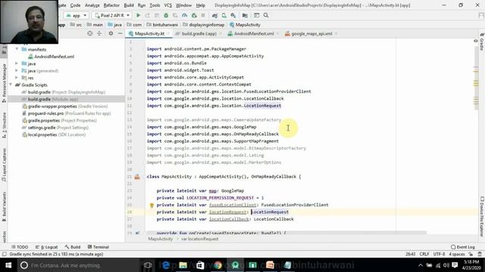Screen dimensions: 485x272
Task: Hide the Project panel with the minus icon
Action: 120,33
